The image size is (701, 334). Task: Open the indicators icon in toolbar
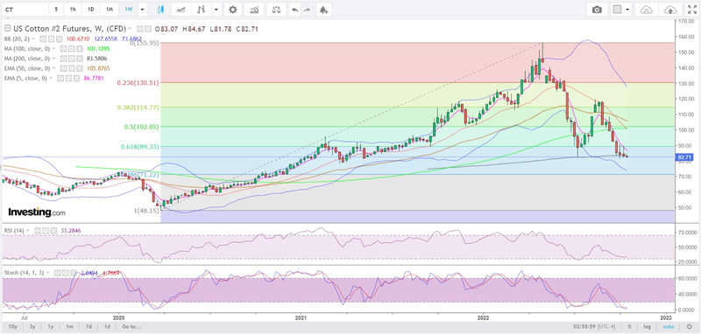coord(254,9)
